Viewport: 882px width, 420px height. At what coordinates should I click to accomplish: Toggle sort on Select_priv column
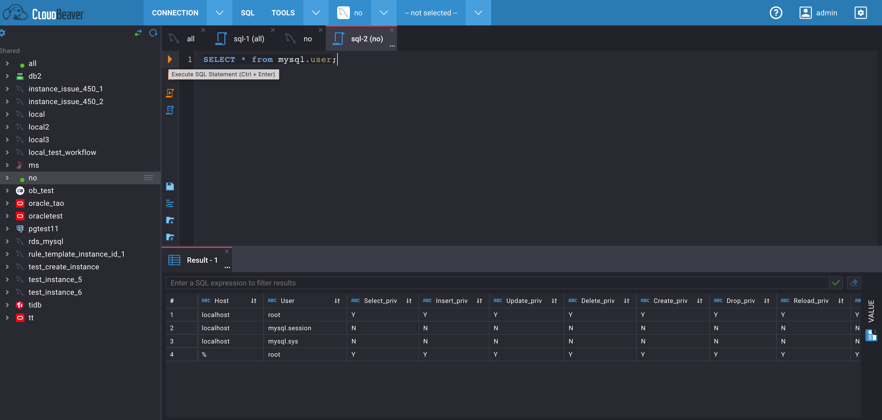click(409, 301)
